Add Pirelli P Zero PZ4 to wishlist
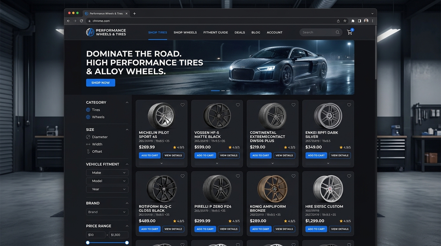441x246 pixels. (x=238, y=176)
